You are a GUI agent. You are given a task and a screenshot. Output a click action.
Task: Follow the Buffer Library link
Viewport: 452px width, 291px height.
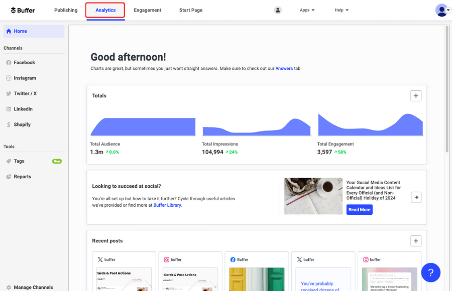click(167, 205)
